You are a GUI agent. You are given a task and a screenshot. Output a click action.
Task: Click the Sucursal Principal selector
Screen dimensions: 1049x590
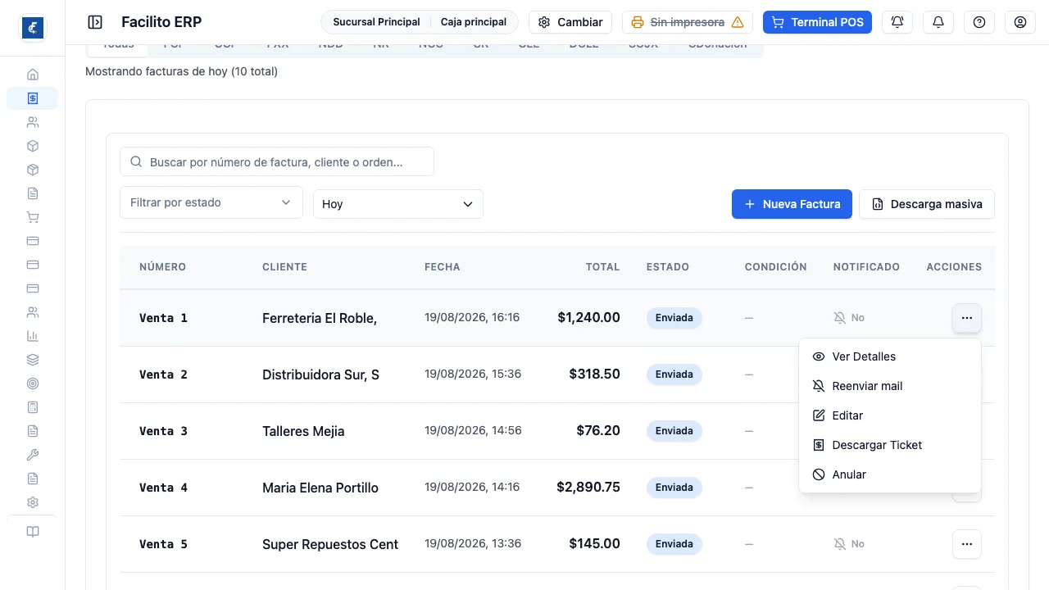tap(376, 22)
